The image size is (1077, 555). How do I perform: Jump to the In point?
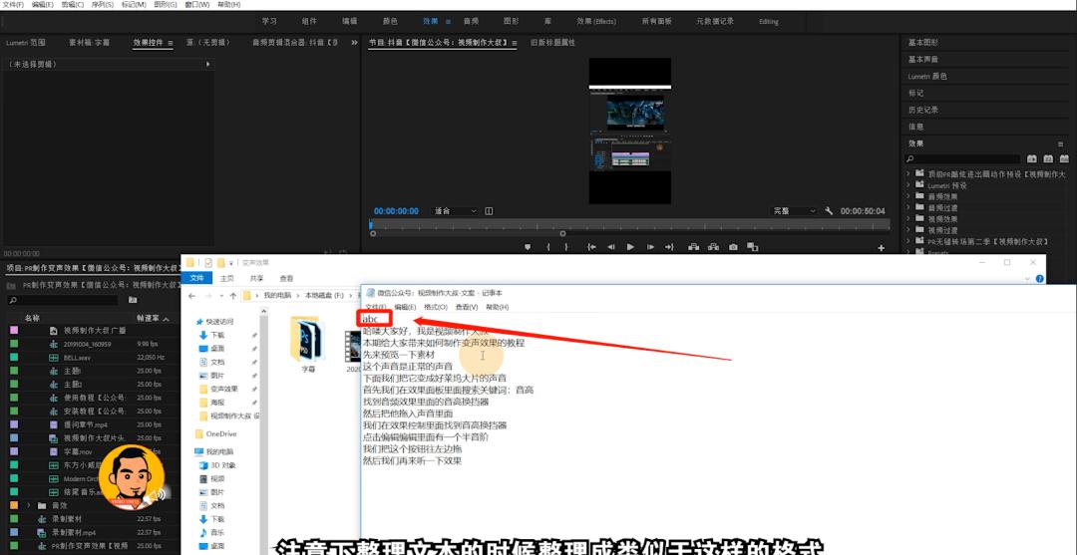[x=591, y=247]
